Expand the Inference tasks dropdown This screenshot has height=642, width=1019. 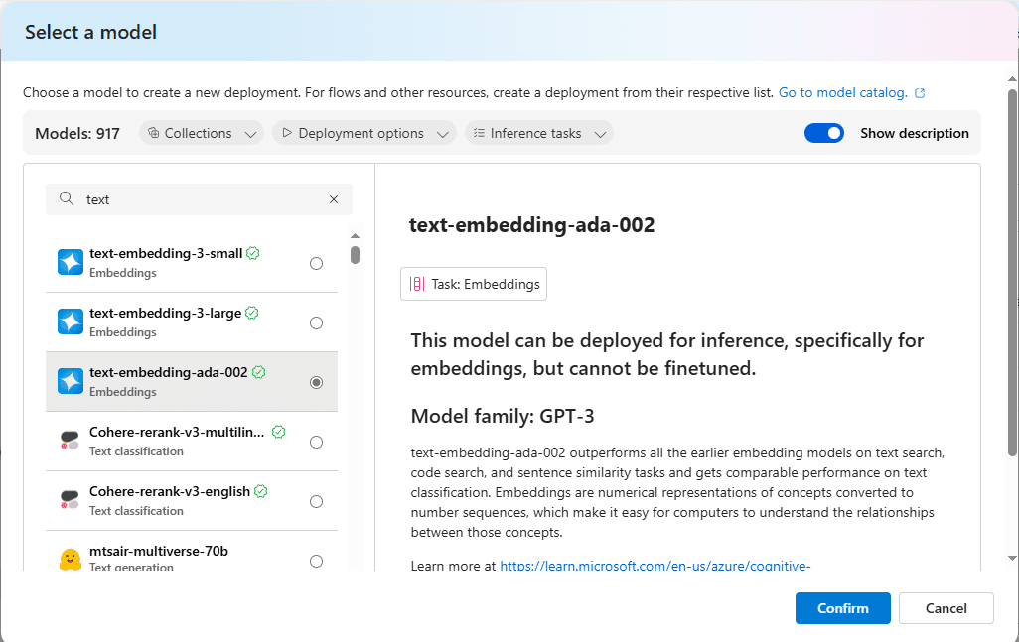point(538,133)
